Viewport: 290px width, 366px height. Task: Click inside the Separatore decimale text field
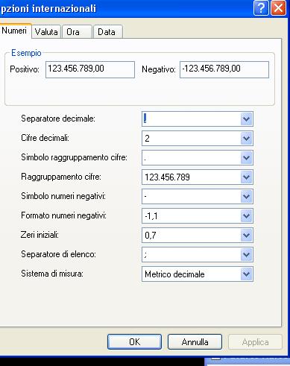point(192,119)
